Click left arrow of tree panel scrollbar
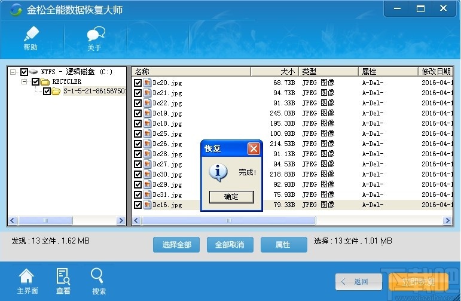The width and height of the screenshot is (461, 301). point(13,220)
